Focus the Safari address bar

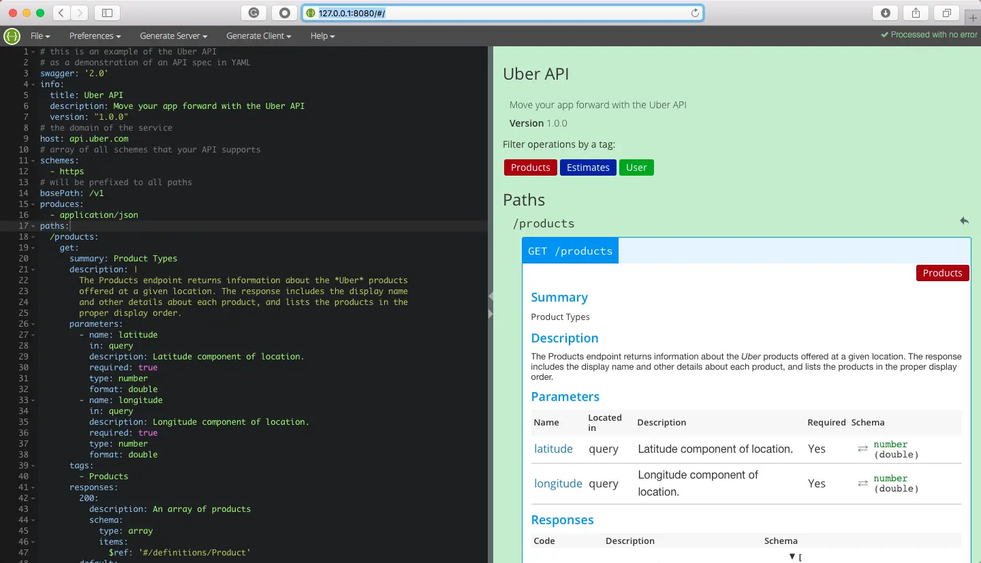tap(503, 13)
